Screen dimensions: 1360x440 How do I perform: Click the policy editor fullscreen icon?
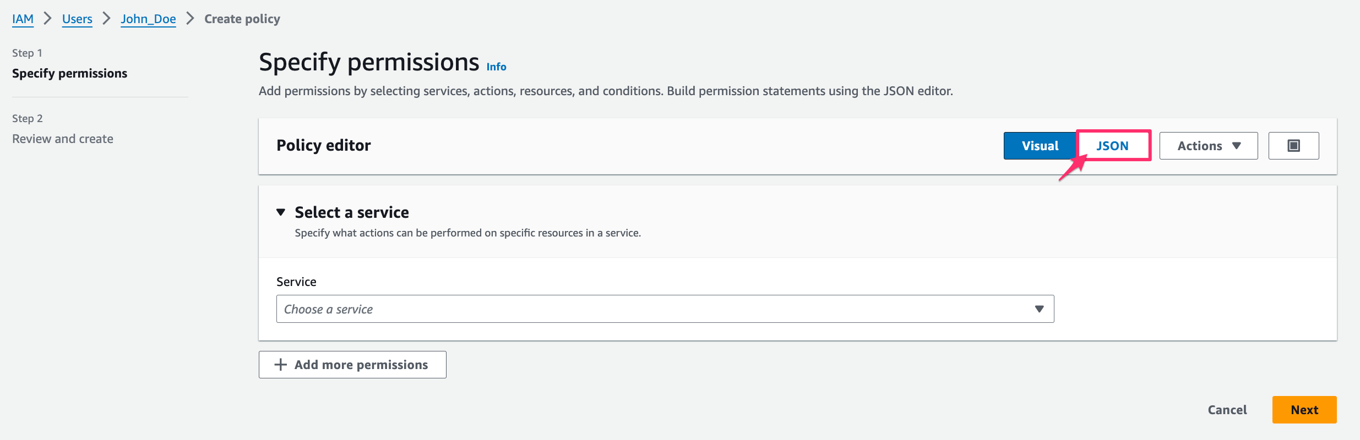[1293, 145]
